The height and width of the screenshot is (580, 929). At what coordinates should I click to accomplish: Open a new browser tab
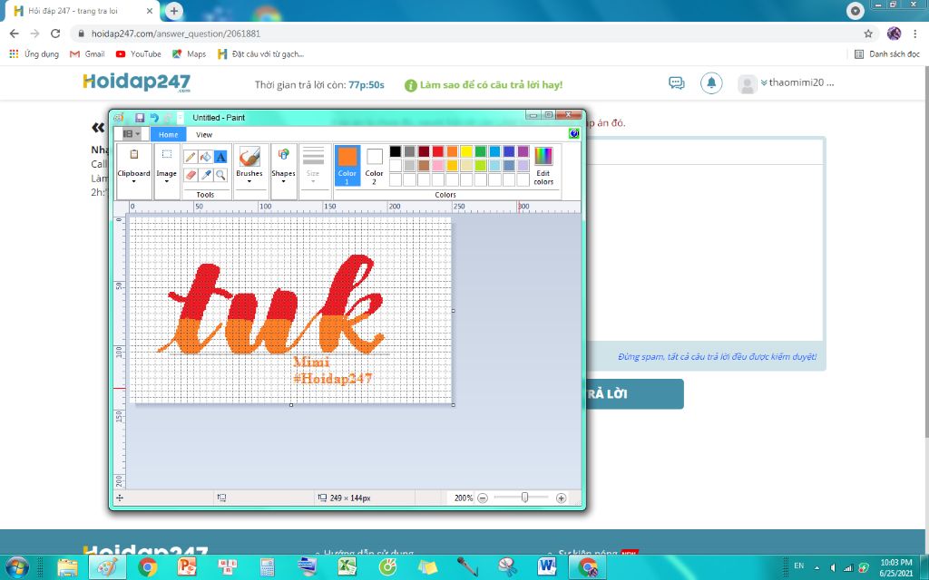(x=173, y=11)
